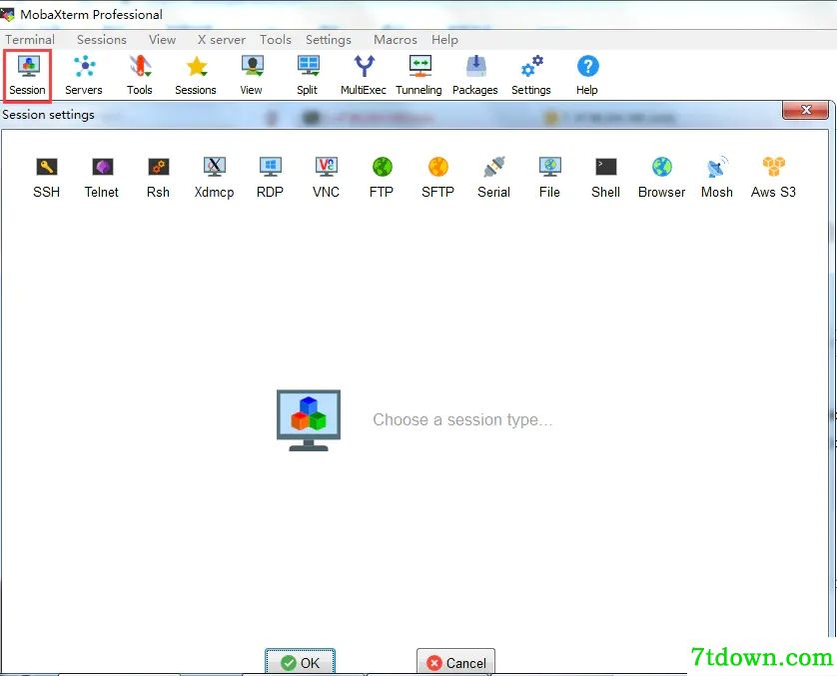Open the Packages toolbar item
Screen dimensions: 837x676
[475, 75]
